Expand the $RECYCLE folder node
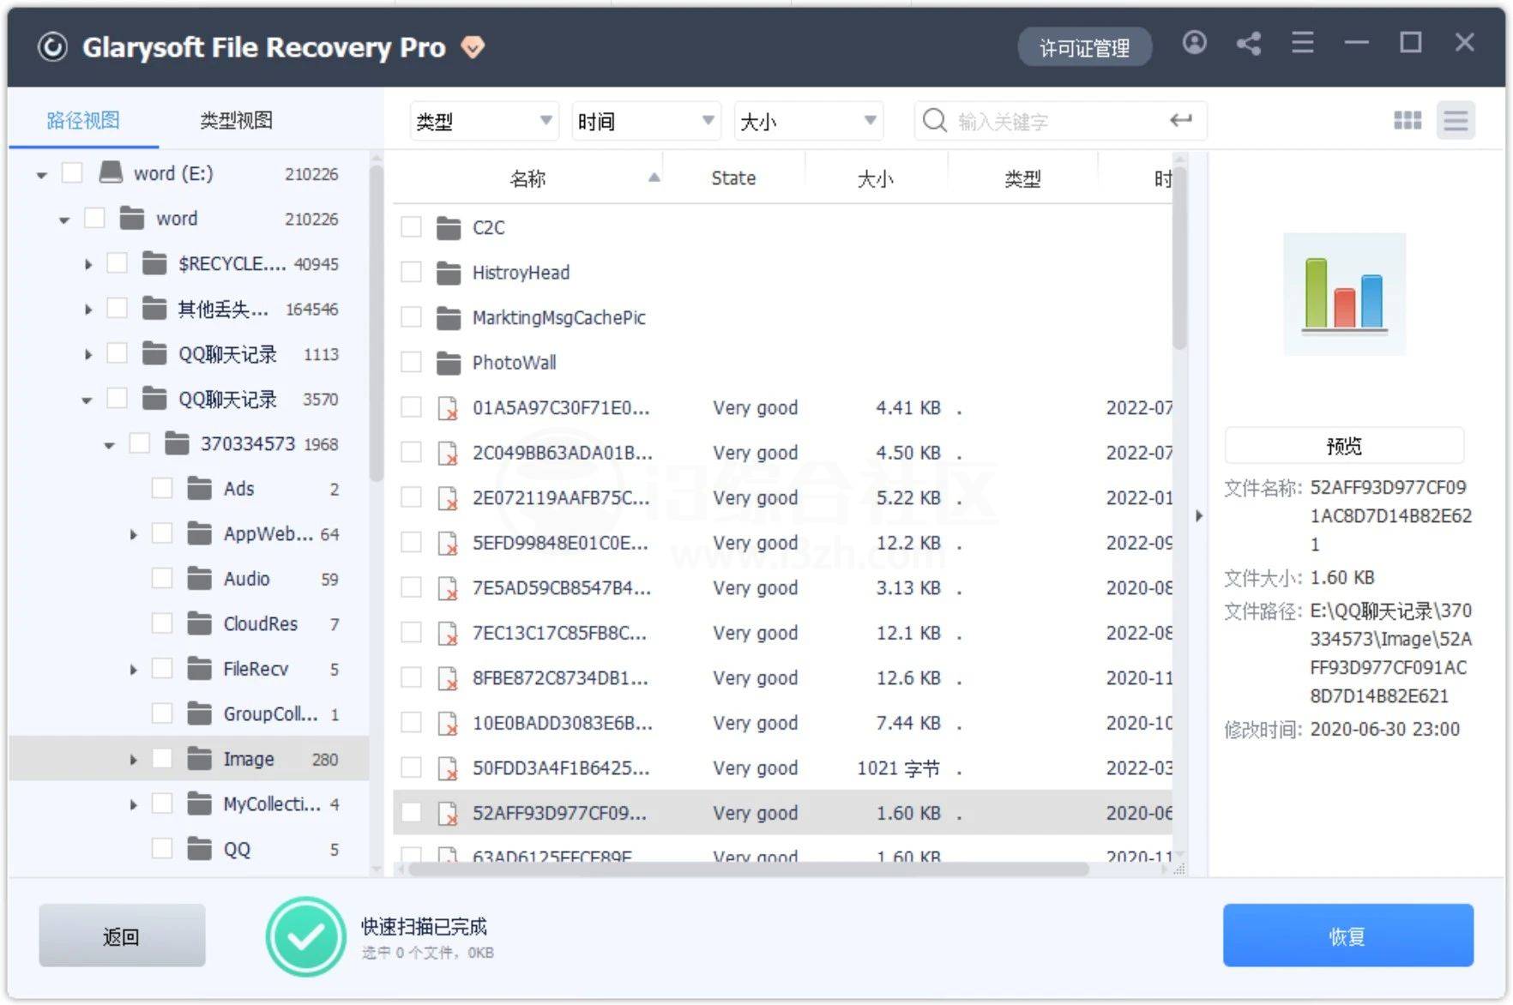1513x1005 pixels. (x=87, y=264)
